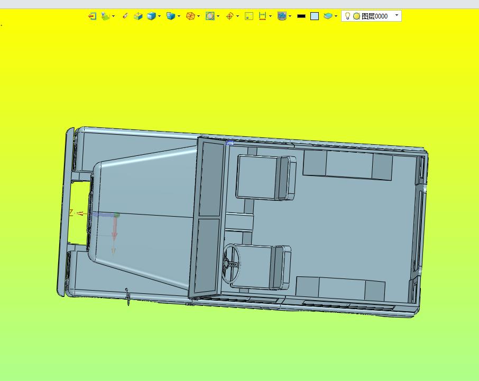Open the dimension measure dropdown arrow
Image resolution: width=479 pixels, height=381 pixels.
[x=270, y=16]
